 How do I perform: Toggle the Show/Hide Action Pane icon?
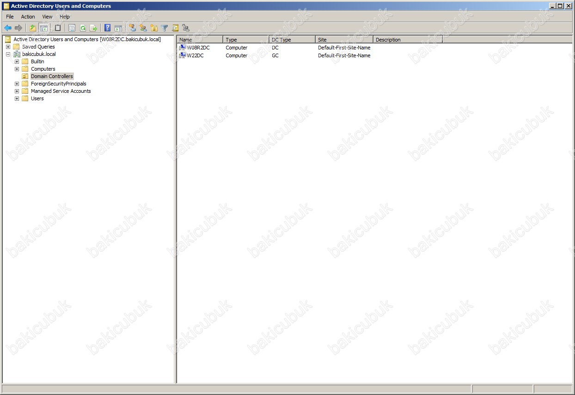pyautogui.click(x=118, y=28)
